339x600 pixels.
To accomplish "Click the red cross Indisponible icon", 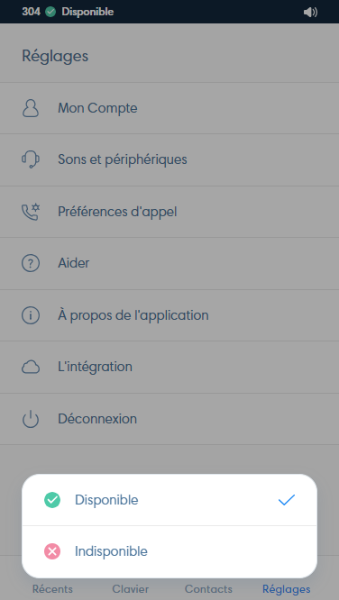I will tap(52, 551).
